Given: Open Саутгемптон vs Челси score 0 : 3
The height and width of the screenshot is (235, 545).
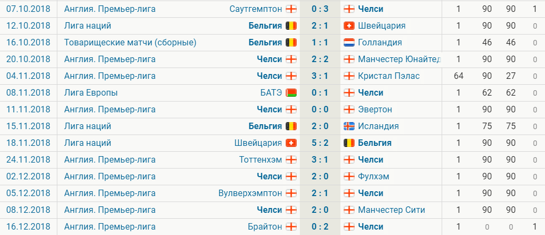Looking at the screenshot, I should (320, 9).
